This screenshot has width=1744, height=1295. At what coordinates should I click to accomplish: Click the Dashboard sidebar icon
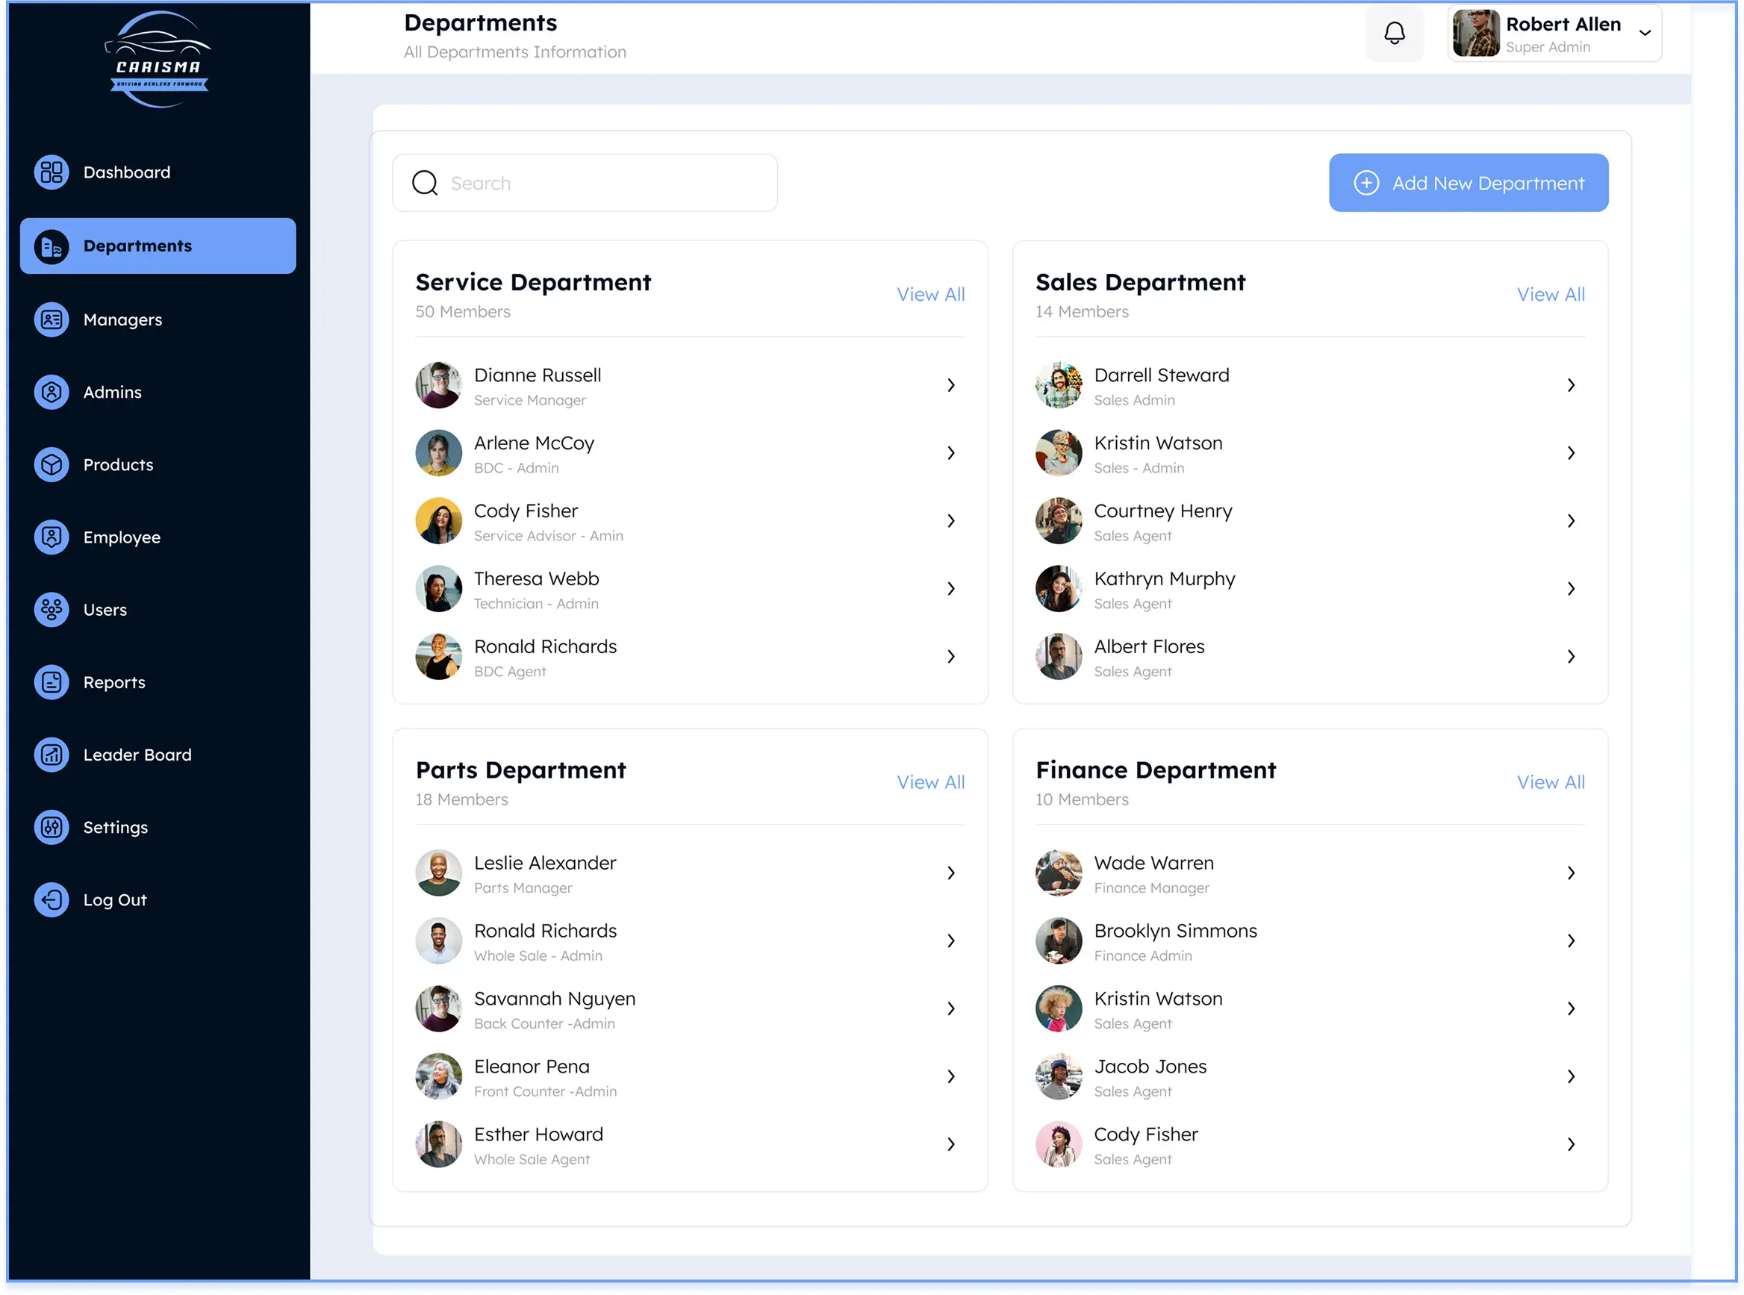52,172
